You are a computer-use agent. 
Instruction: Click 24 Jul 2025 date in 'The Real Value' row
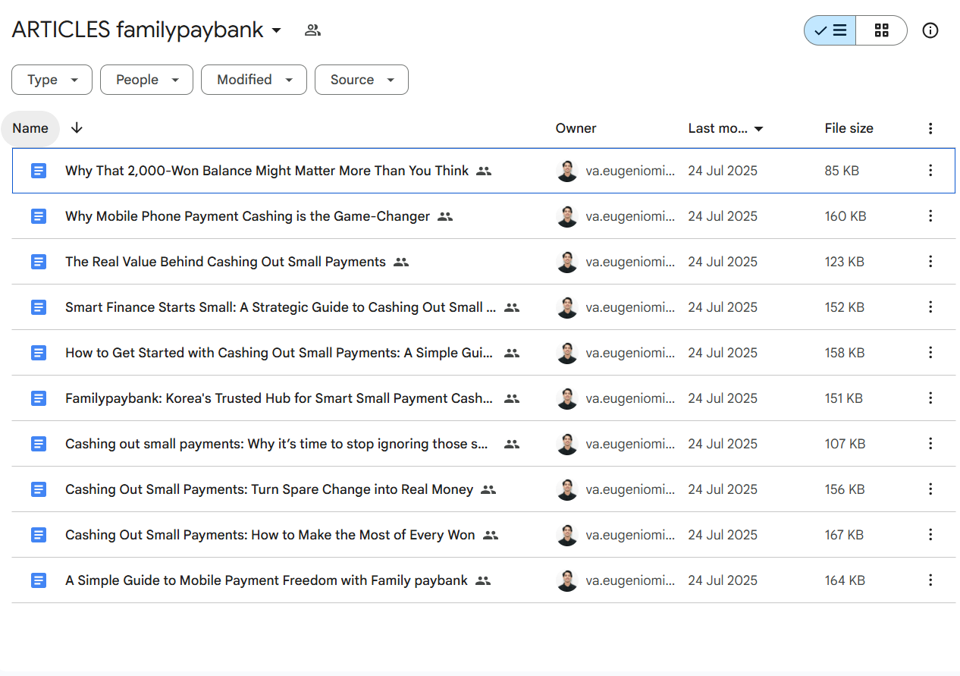[723, 262]
